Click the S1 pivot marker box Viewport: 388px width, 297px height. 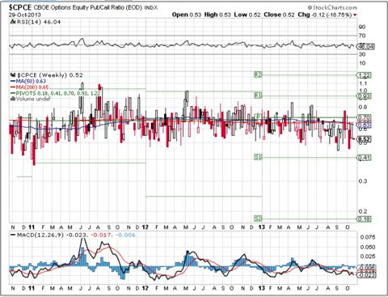click(x=258, y=157)
